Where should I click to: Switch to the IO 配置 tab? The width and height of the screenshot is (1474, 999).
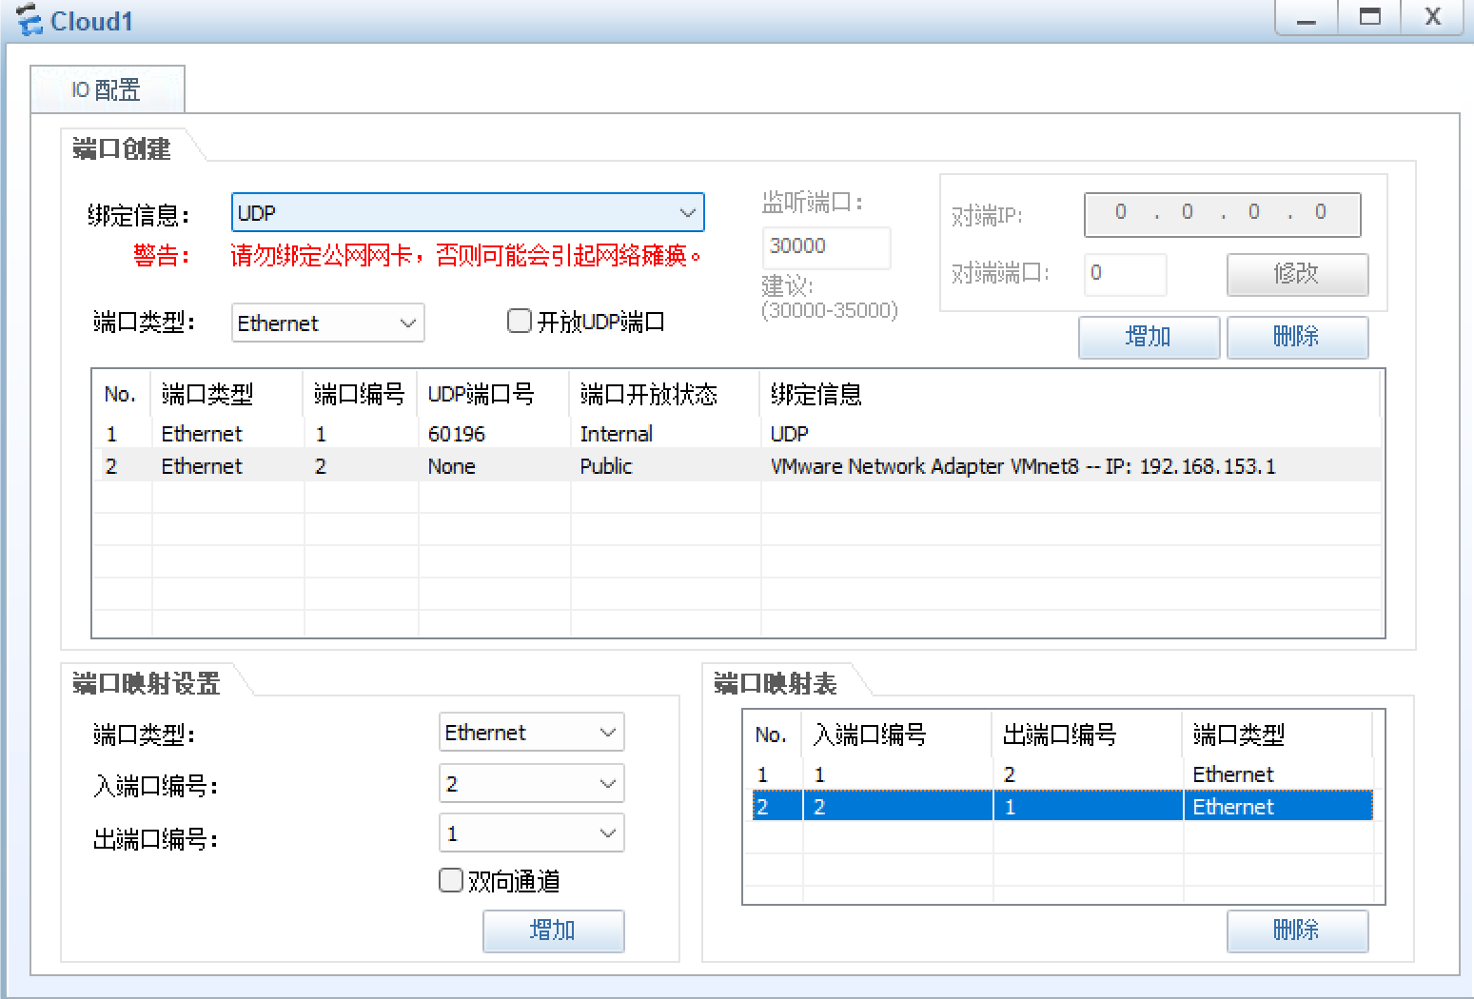[x=107, y=88]
